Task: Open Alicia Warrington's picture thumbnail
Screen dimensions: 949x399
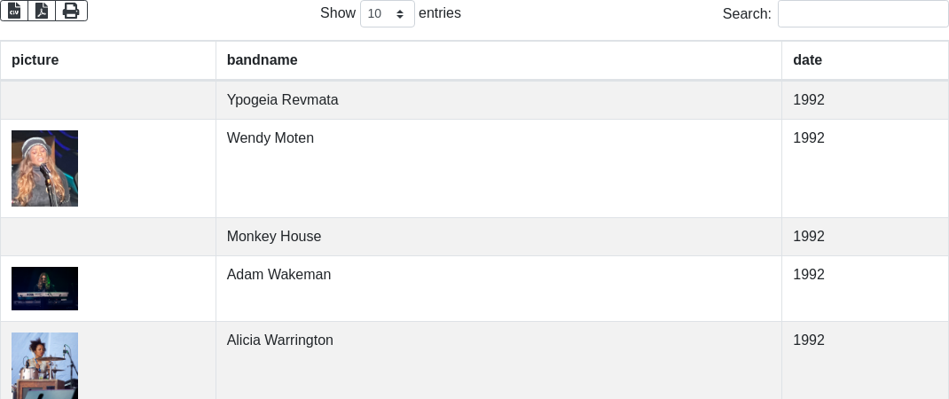Action: [x=44, y=365]
